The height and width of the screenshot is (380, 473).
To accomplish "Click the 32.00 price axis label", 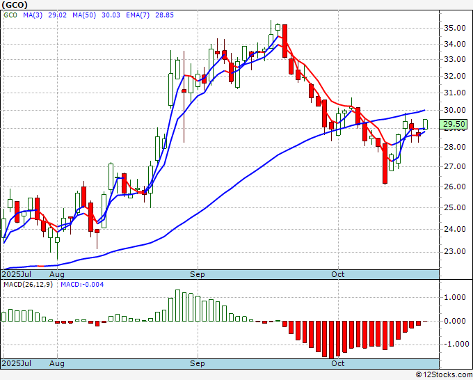I will (455, 76).
